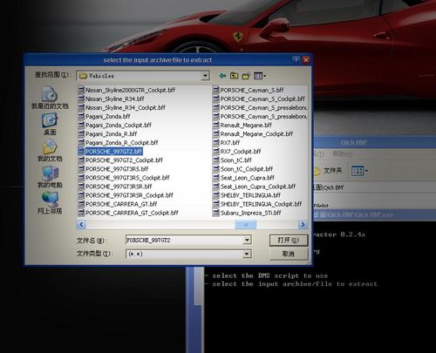Open 我的文档 in the places sidebar
The height and width of the screenshot is (353, 436).
(x=50, y=151)
